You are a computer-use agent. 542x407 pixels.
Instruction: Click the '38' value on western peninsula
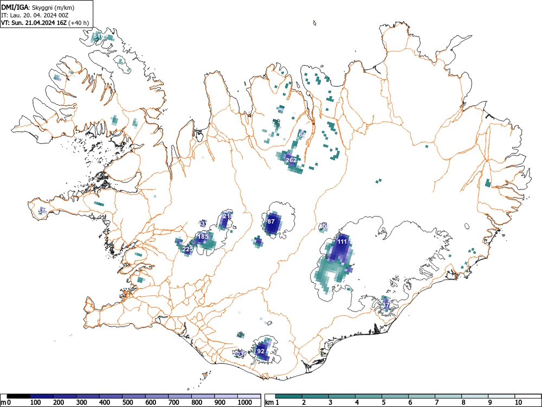tap(42, 211)
